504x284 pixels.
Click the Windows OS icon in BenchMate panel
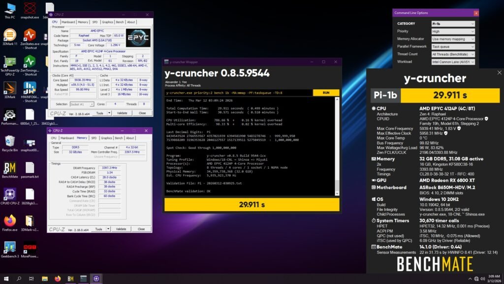[373, 199]
